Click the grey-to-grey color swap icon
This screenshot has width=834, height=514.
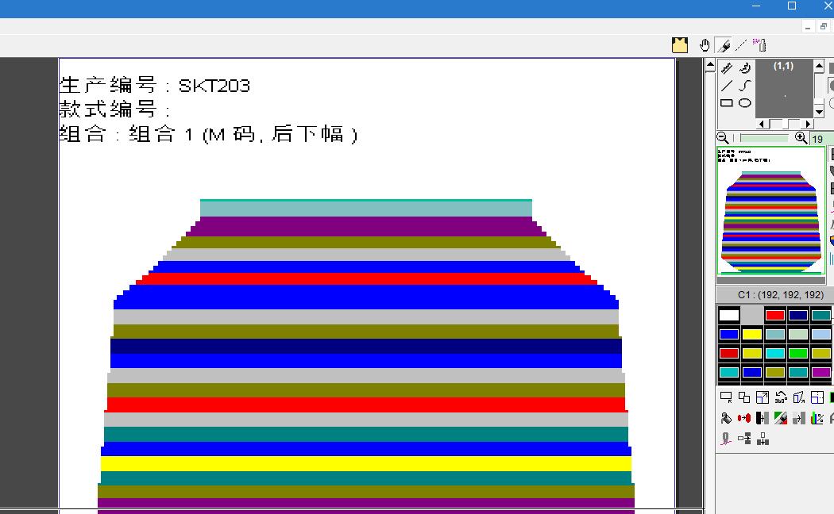click(799, 419)
